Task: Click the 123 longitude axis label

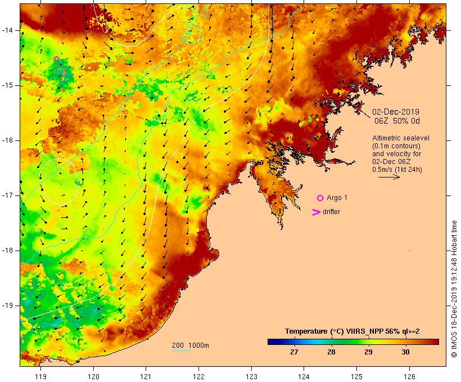Action: click(x=251, y=377)
